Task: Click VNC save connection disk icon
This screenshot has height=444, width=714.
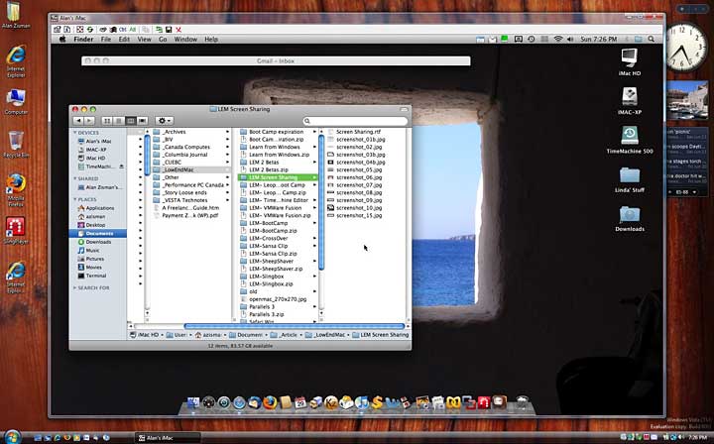Action: coord(169,30)
